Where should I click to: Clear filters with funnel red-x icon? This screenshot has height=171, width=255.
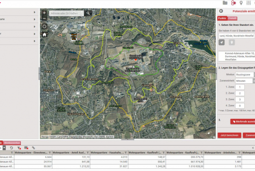(x=19, y=148)
